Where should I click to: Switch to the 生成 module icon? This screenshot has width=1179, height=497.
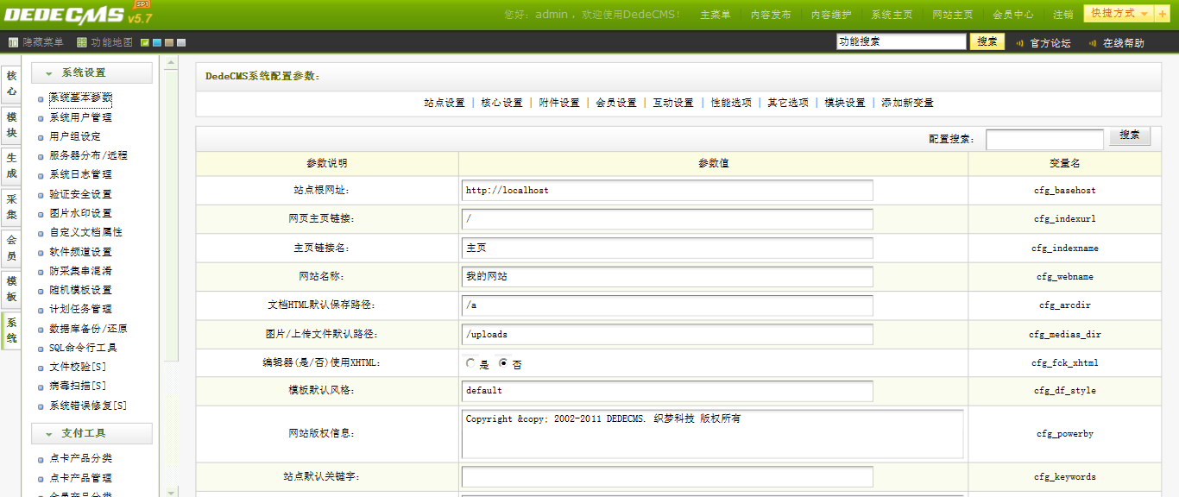[11, 164]
